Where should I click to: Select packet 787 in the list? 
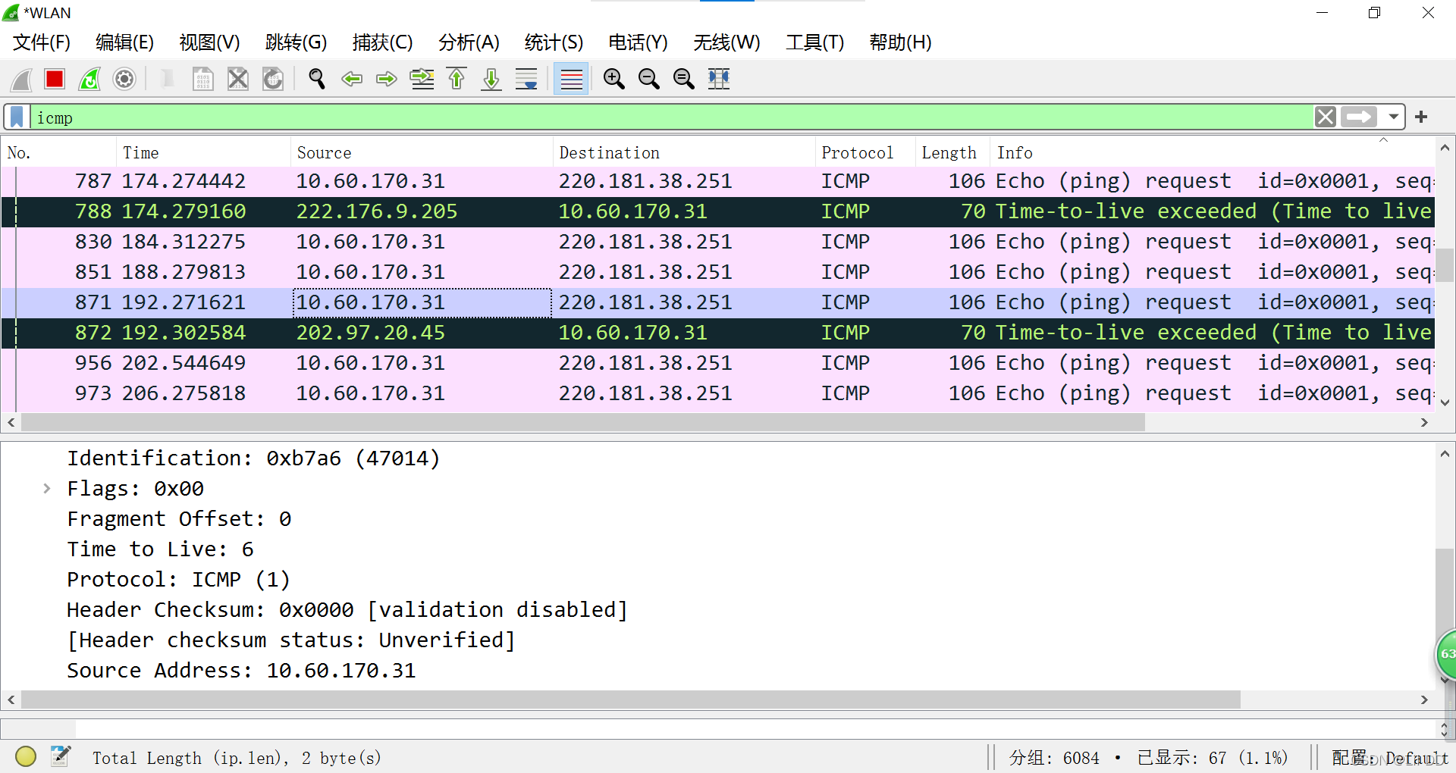(717, 181)
